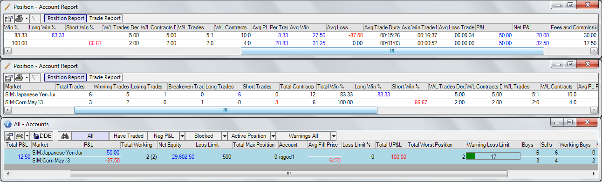This screenshot has height=182, width=602.
Task: Click the Warning Loss Limit progress bar
Action: coord(493,156)
